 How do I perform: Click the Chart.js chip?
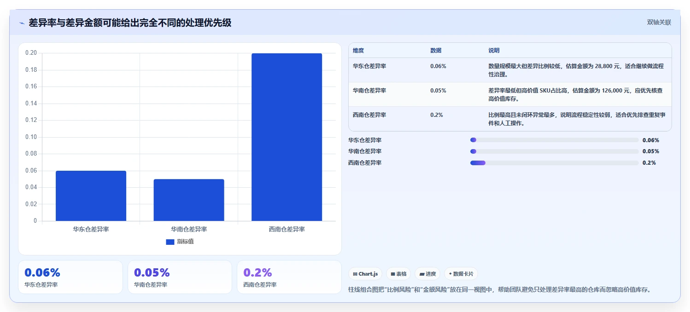pyautogui.click(x=365, y=274)
